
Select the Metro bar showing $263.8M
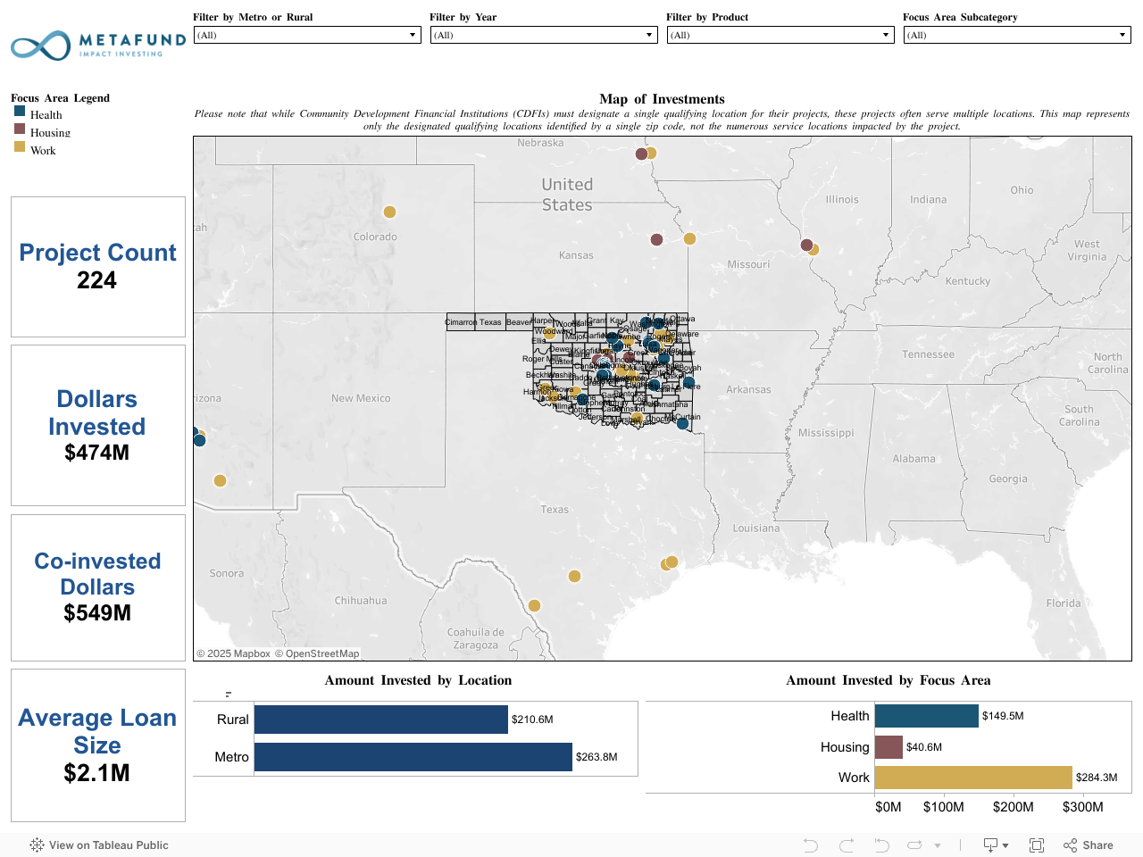tap(413, 757)
